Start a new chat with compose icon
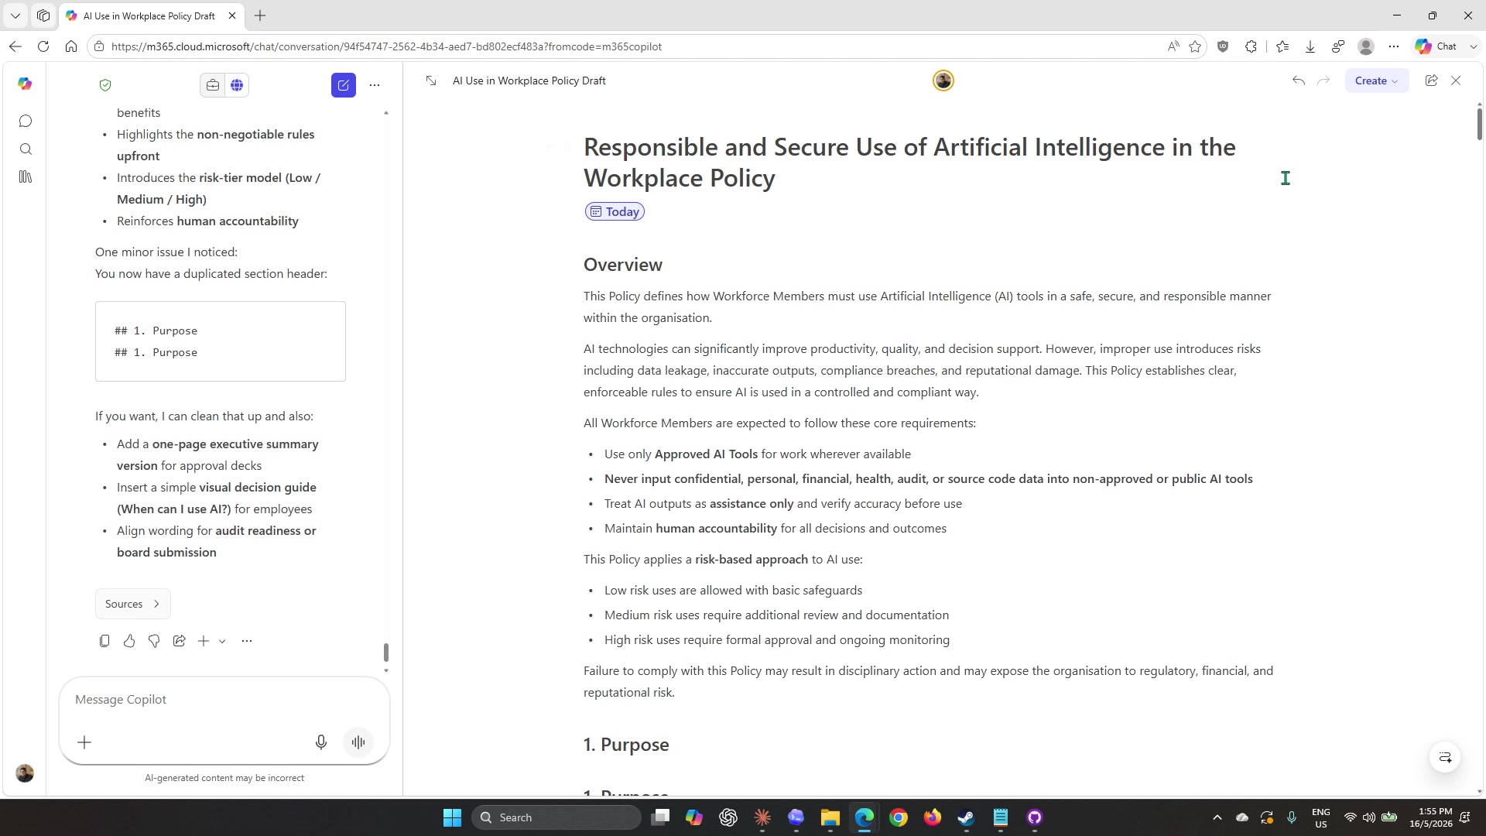Image resolution: width=1486 pixels, height=836 pixels. [344, 85]
